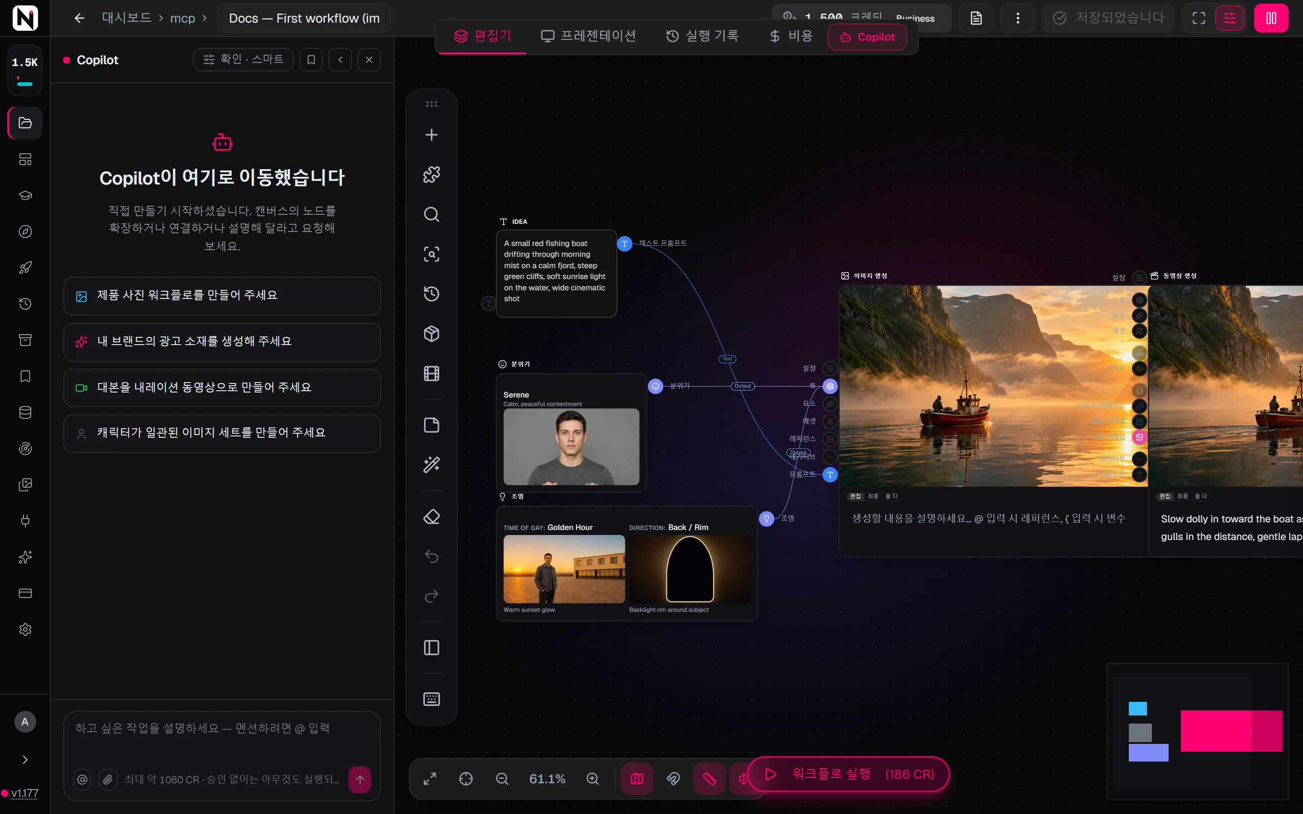Toggle the pink sliders settings button top right
This screenshot has height=814, width=1303.
[x=1230, y=18]
